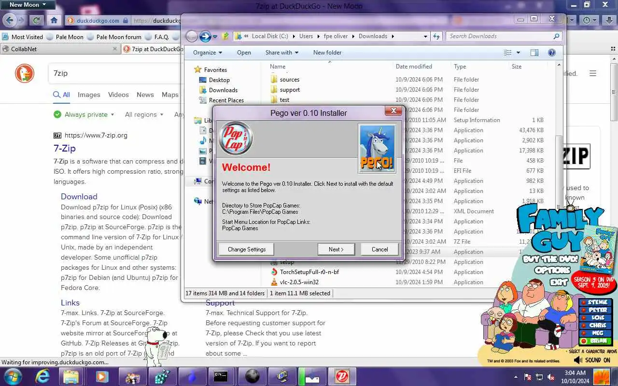This screenshot has width=618, height=386.
Task: Sort by Type column header
Action: click(460, 67)
